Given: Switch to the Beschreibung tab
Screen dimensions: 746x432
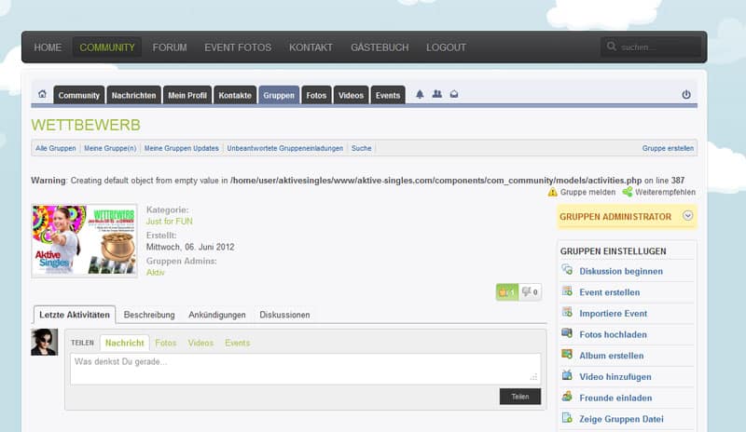Looking at the screenshot, I should click(x=149, y=315).
